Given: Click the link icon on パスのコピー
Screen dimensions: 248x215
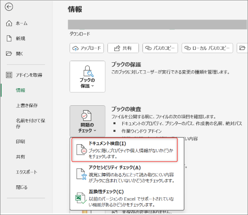Looking at the screenshot, I should (x=148, y=48).
